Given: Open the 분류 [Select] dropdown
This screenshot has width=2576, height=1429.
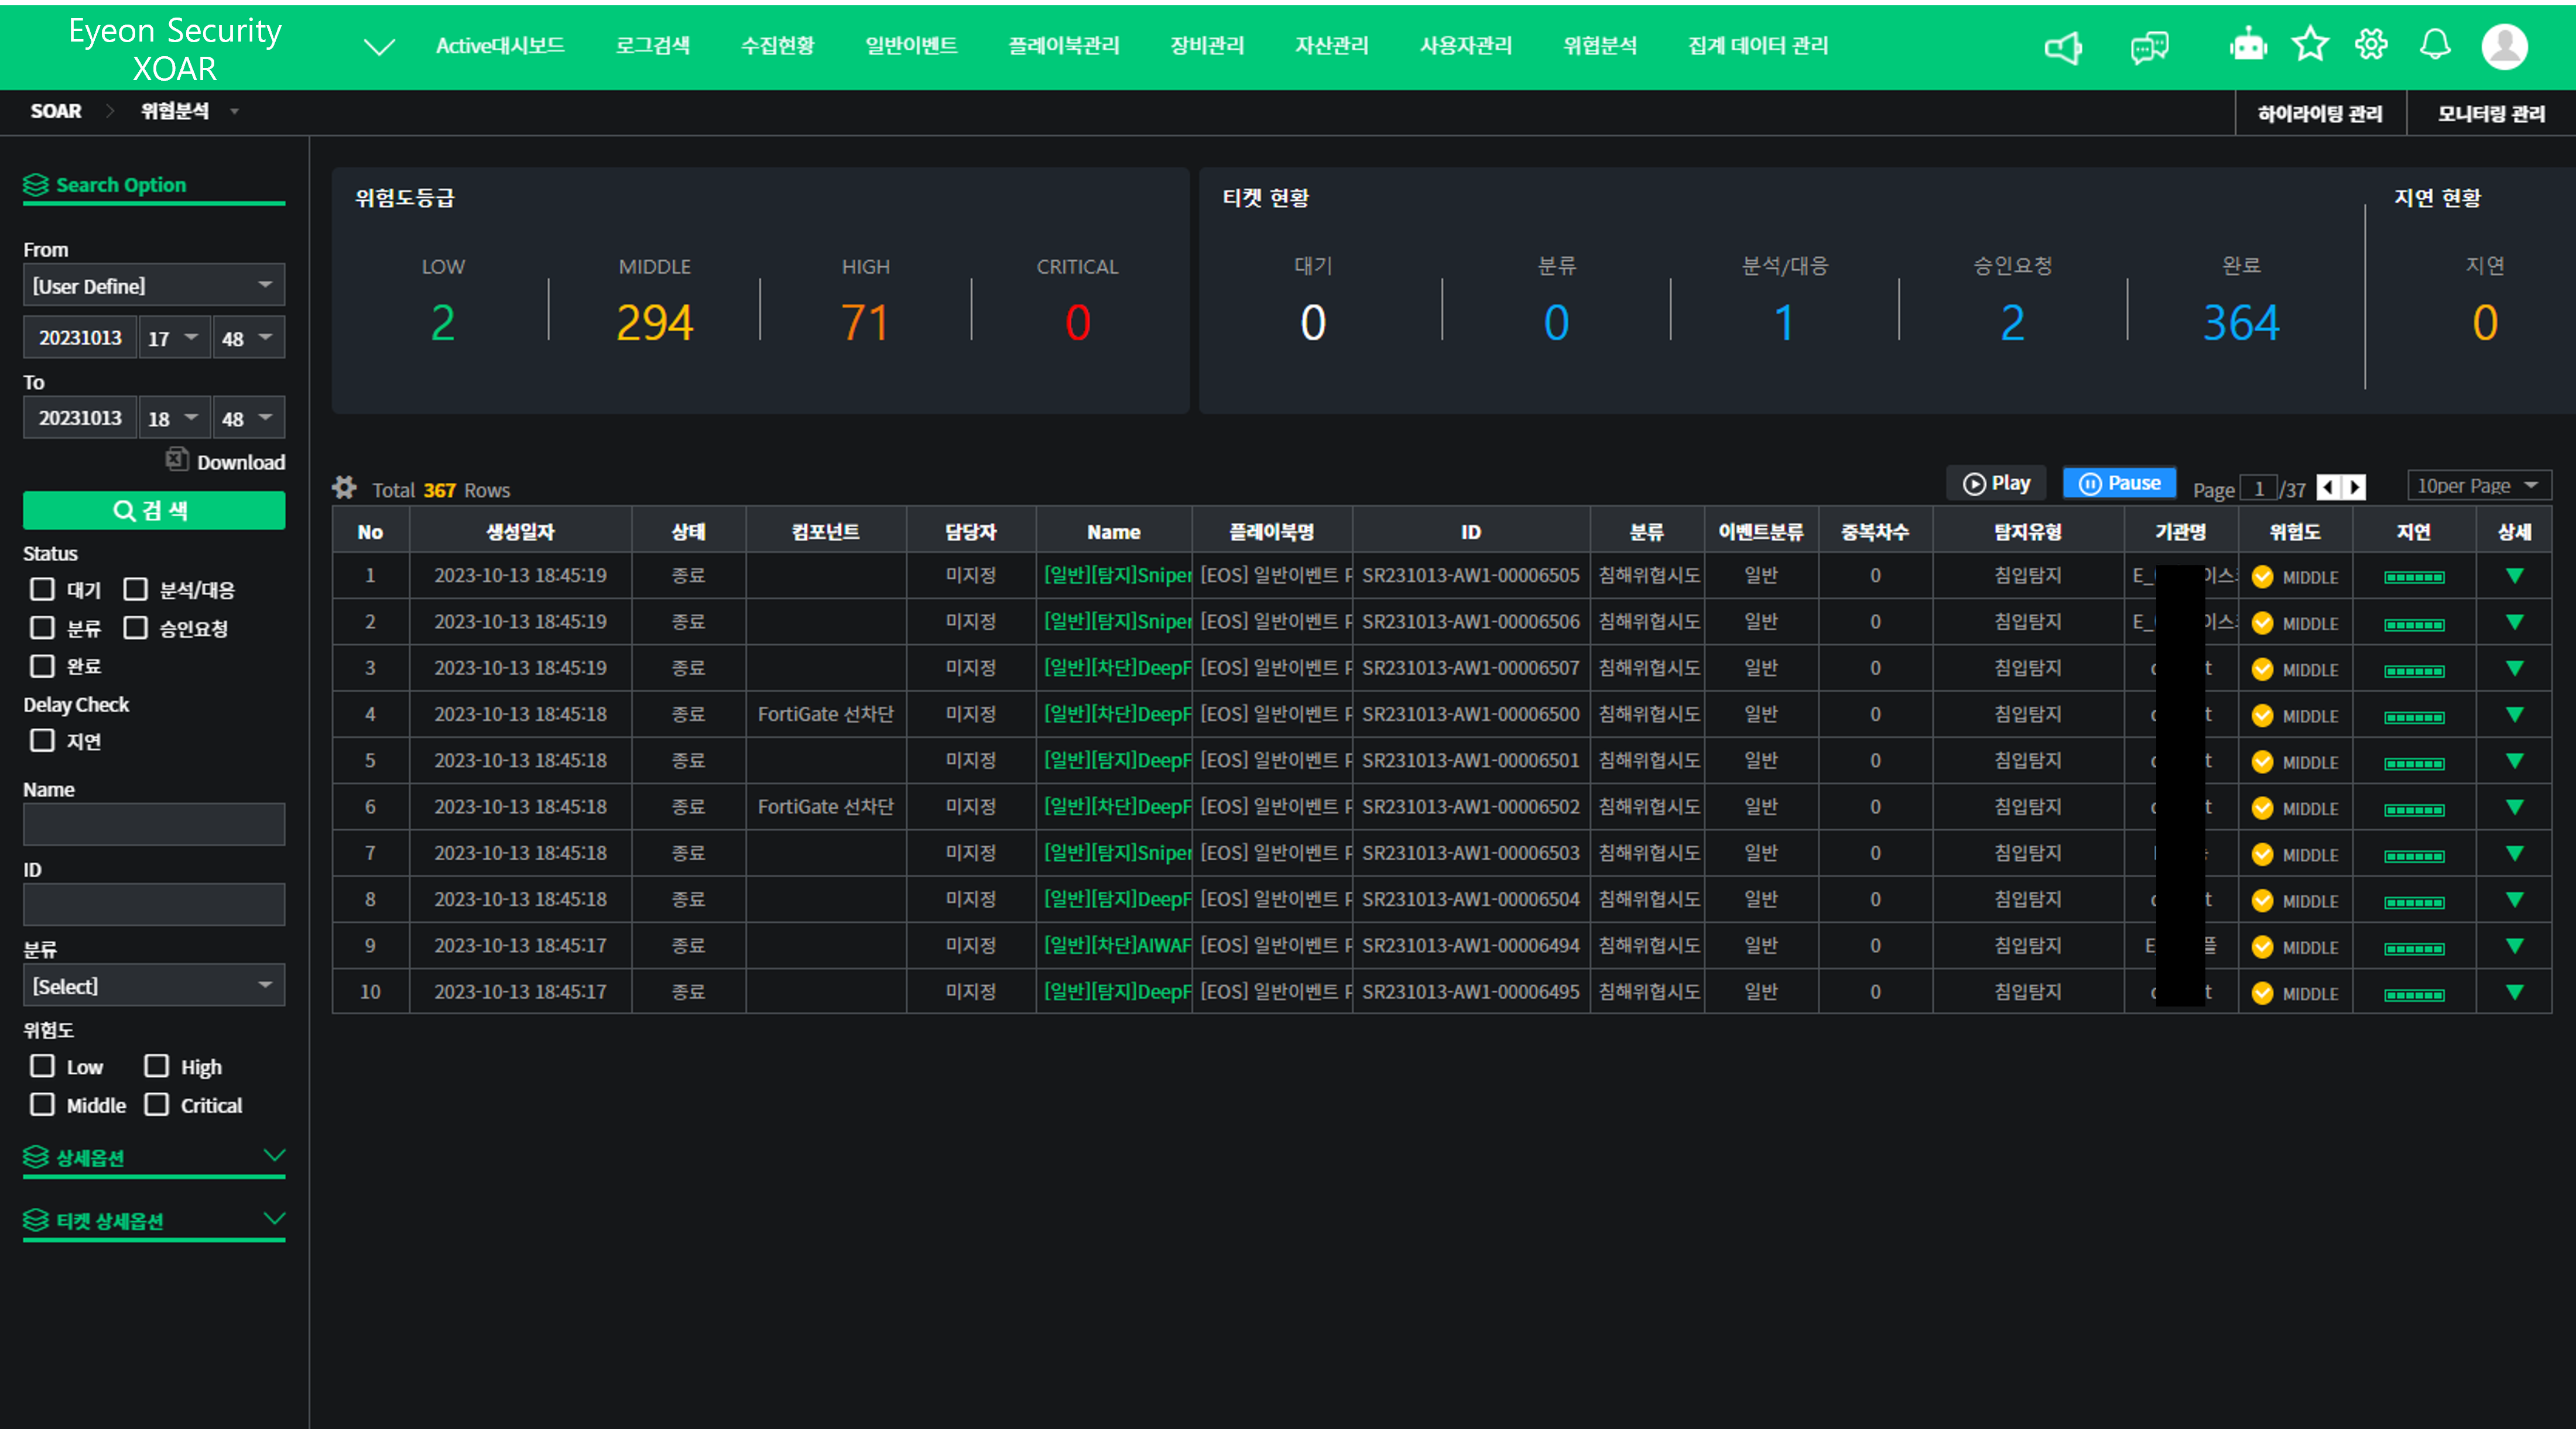Looking at the screenshot, I should click(154, 985).
